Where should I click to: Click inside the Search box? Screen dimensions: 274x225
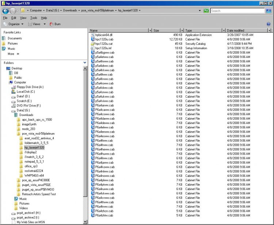[x=237, y=11]
